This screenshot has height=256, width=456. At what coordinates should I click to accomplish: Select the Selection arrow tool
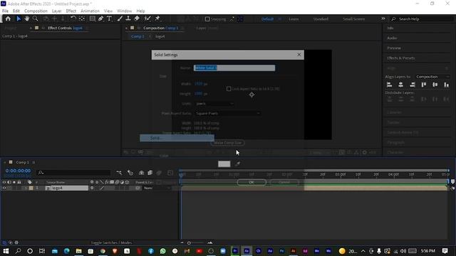click(19, 18)
